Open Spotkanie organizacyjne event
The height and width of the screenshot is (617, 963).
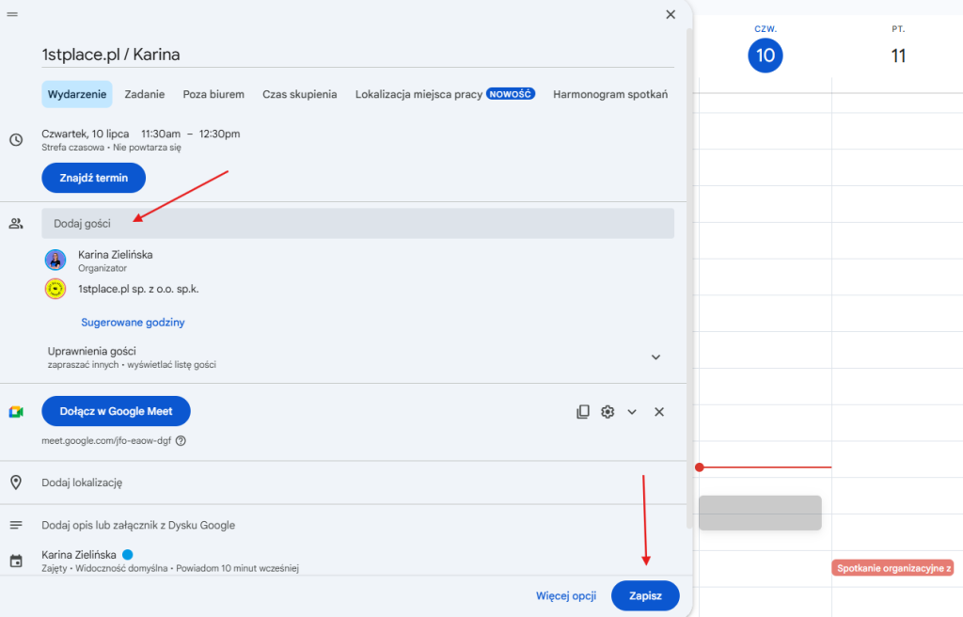click(892, 568)
